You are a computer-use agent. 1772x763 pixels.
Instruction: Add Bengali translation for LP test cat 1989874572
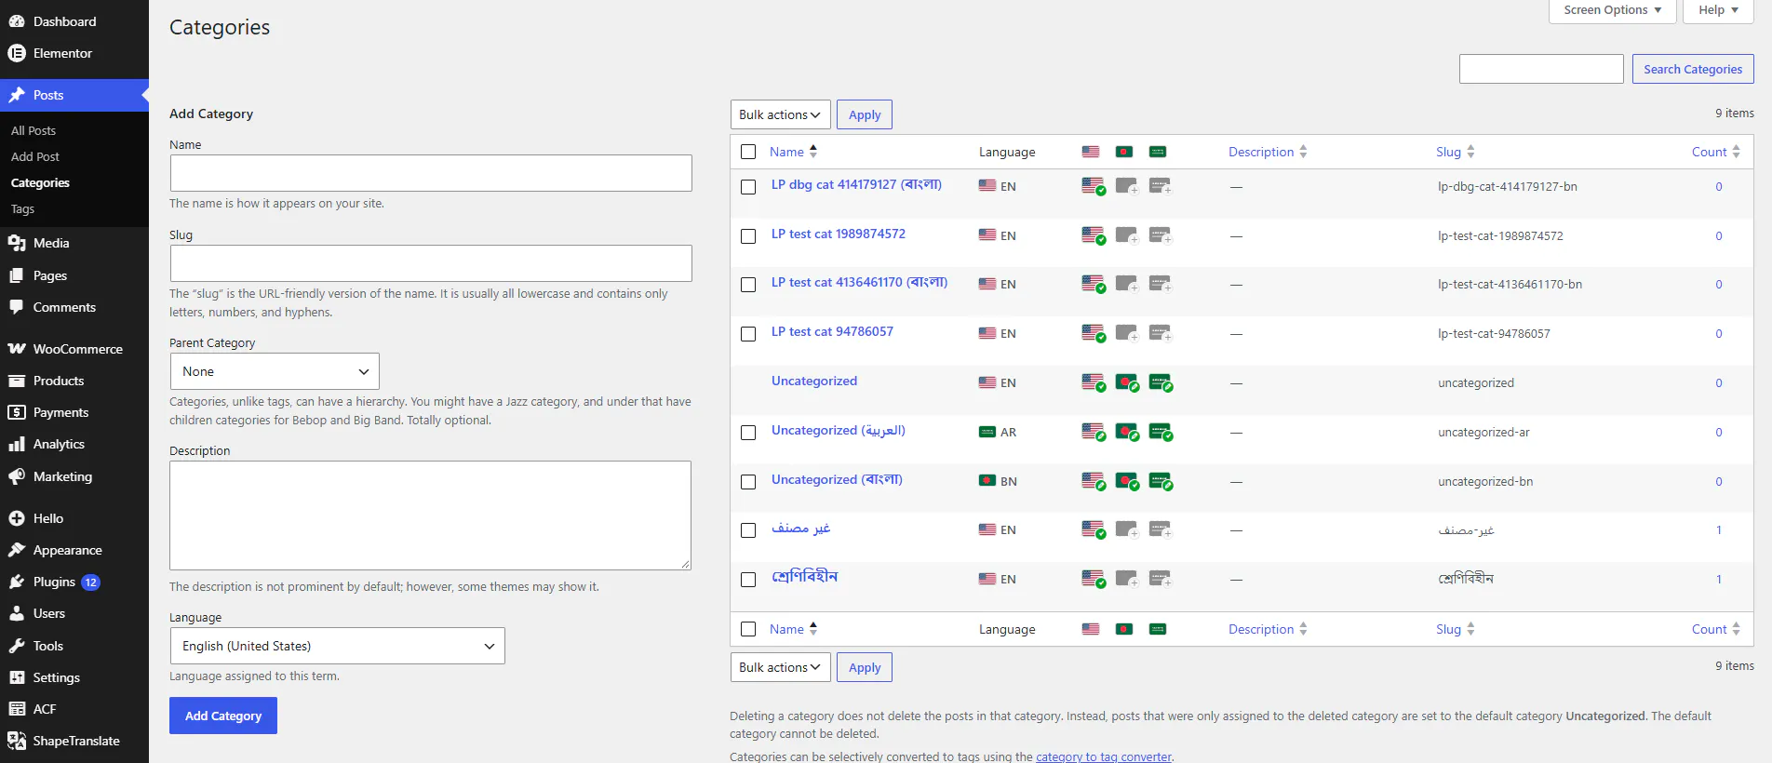pos(1127,235)
